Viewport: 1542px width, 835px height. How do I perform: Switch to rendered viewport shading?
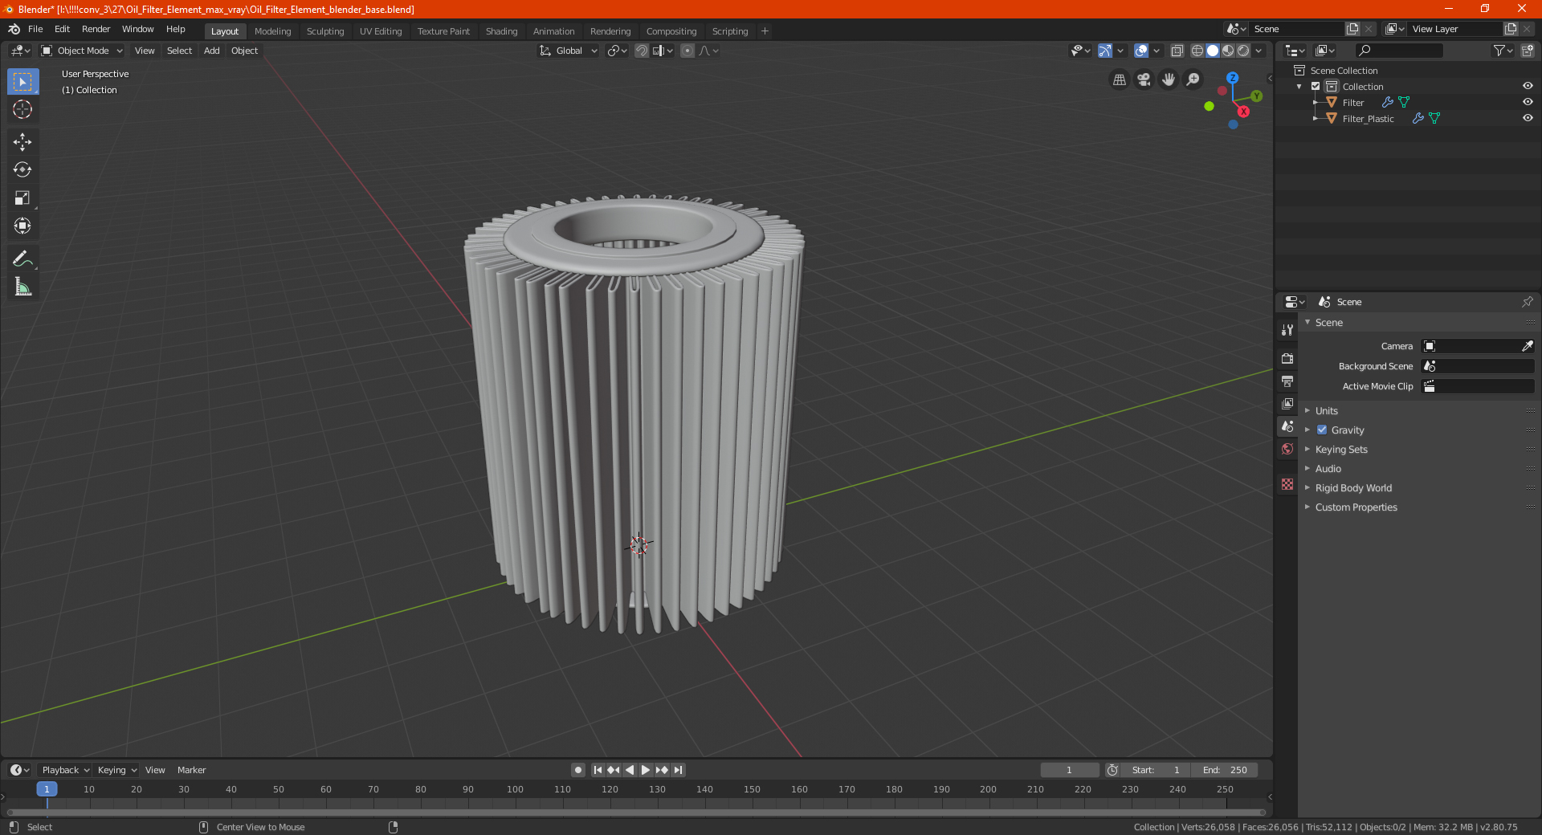click(1243, 51)
